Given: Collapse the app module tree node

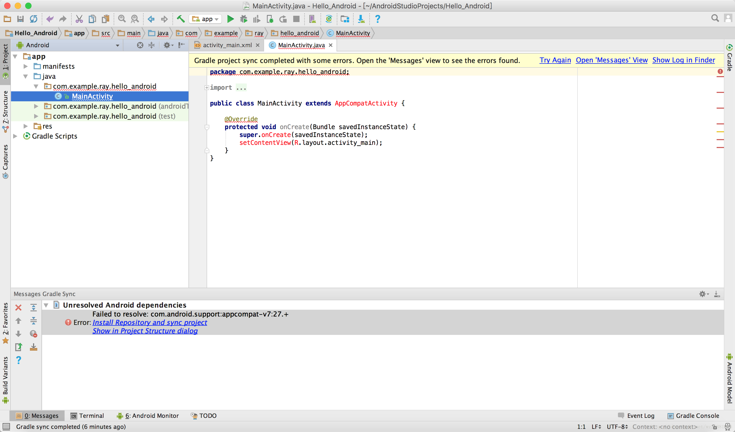Looking at the screenshot, I should coord(15,56).
